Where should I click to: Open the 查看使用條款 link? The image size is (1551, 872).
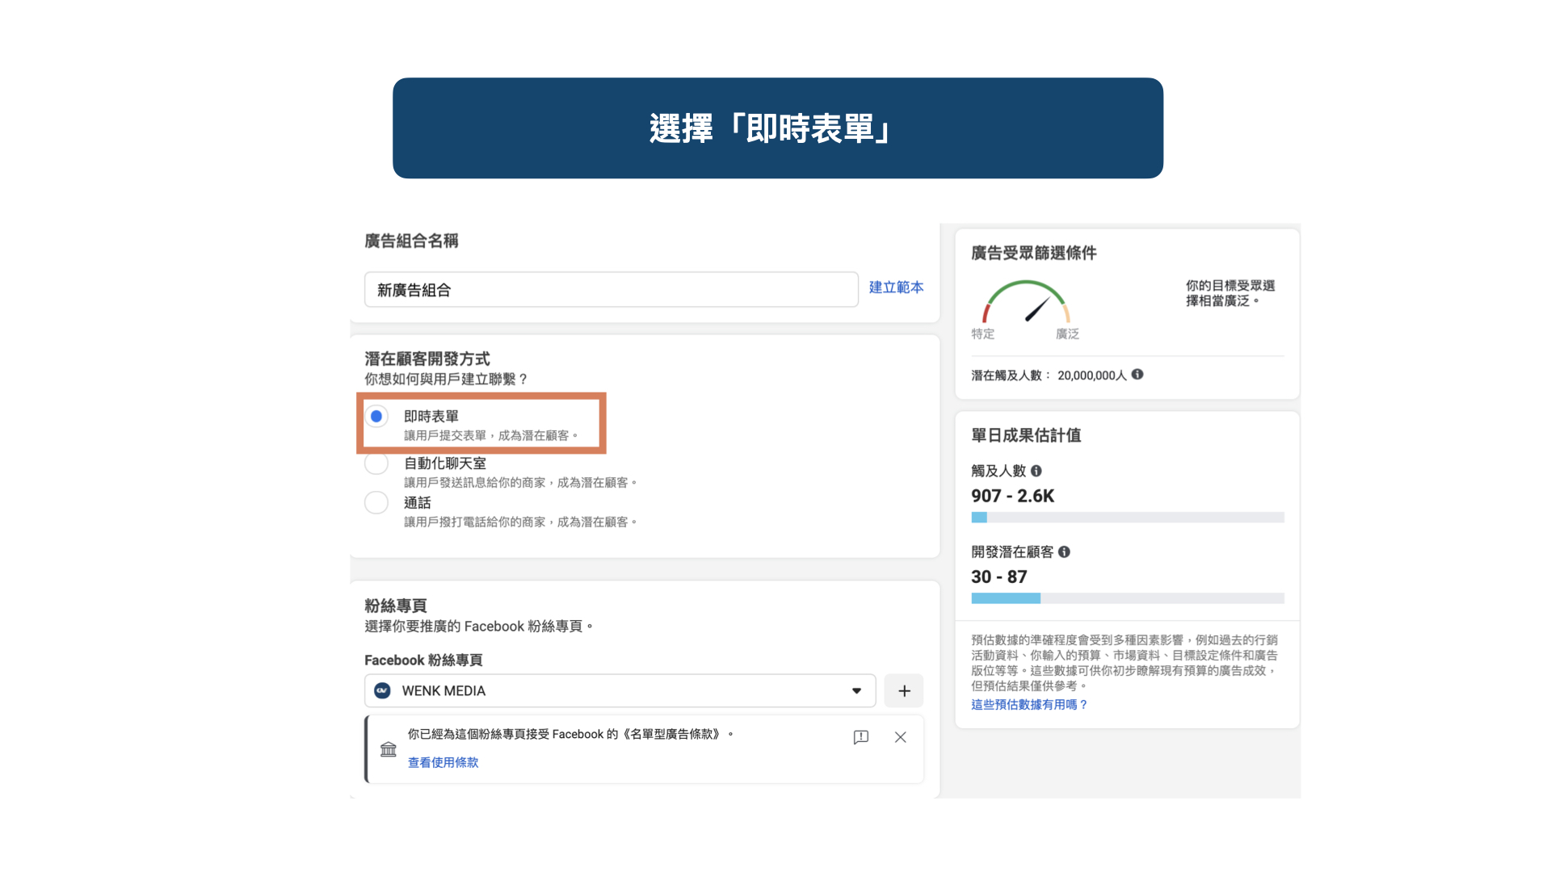tap(443, 762)
